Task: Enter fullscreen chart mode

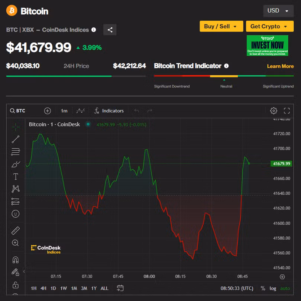Action: pyautogui.click(x=287, y=110)
